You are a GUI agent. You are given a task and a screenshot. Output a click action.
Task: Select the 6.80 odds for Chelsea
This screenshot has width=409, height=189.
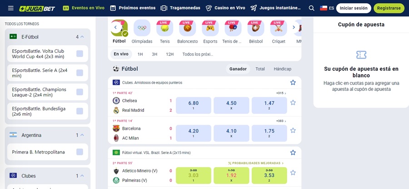tap(193, 105)
